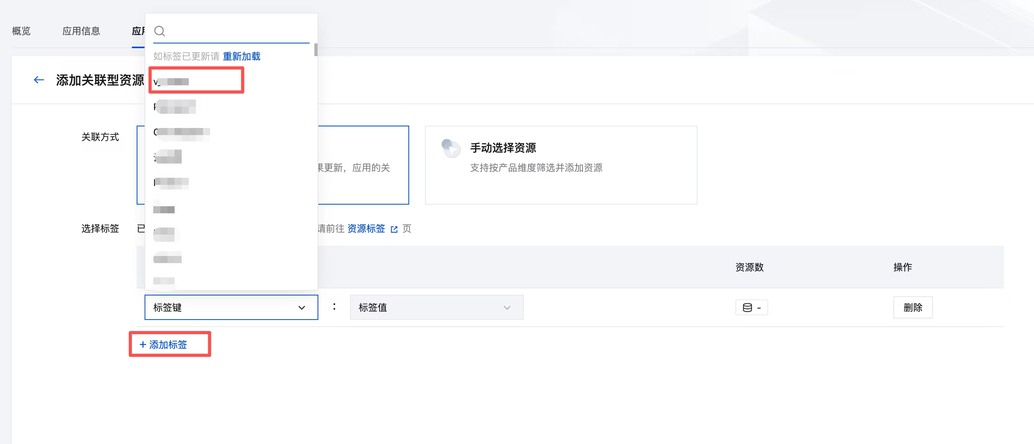1034x444 pixels.
Task: Expand the 标签值 dropdown
Action: (x=436, y=307)
